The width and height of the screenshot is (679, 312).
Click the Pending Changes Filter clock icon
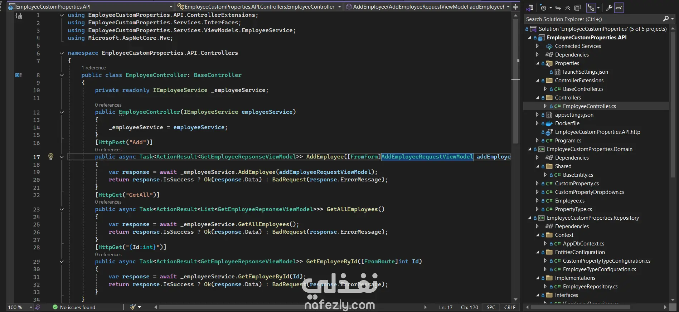pos(543,8)
